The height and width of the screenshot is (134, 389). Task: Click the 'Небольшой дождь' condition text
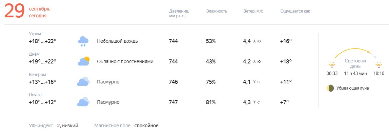[117, 41]
